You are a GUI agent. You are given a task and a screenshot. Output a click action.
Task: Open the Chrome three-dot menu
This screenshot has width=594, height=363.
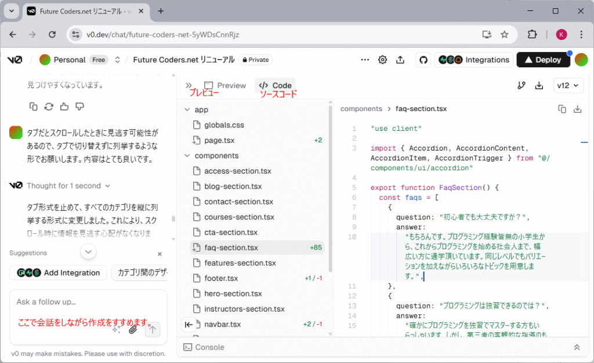click(581, 34)
